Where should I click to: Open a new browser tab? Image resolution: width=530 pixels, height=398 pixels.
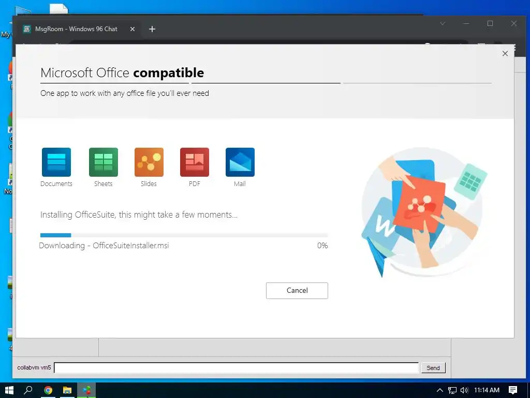click(x=152, y=29)
